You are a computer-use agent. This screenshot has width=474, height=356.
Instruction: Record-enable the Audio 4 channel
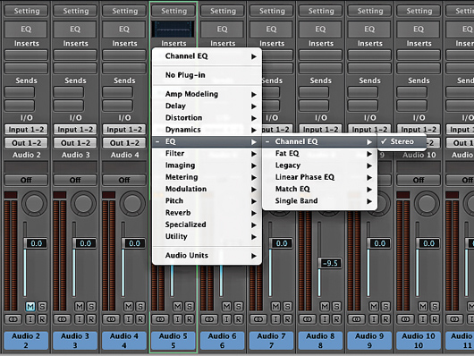(x=140, y=319)
